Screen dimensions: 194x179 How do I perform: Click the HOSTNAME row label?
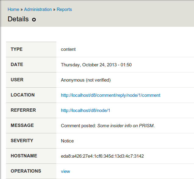[24, 156]
